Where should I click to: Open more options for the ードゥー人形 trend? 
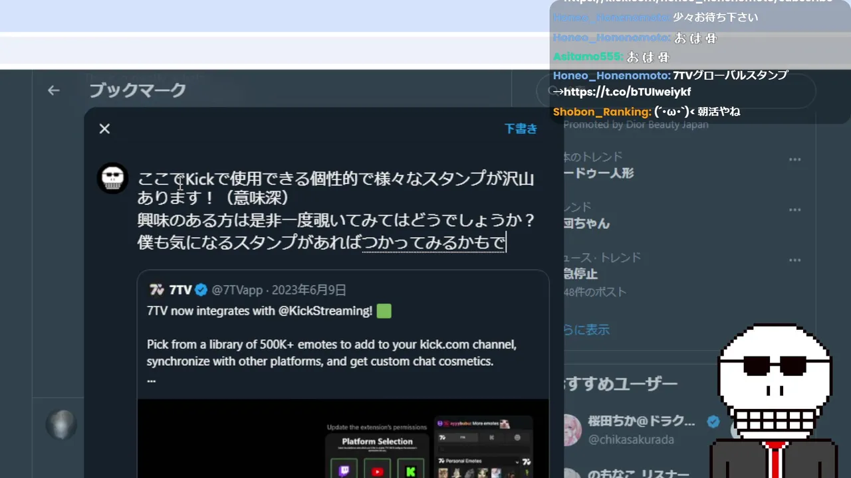coord(795,159)
